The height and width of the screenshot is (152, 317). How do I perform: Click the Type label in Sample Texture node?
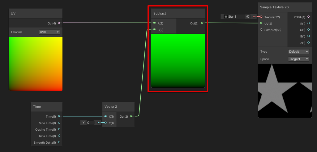point(264,52)
